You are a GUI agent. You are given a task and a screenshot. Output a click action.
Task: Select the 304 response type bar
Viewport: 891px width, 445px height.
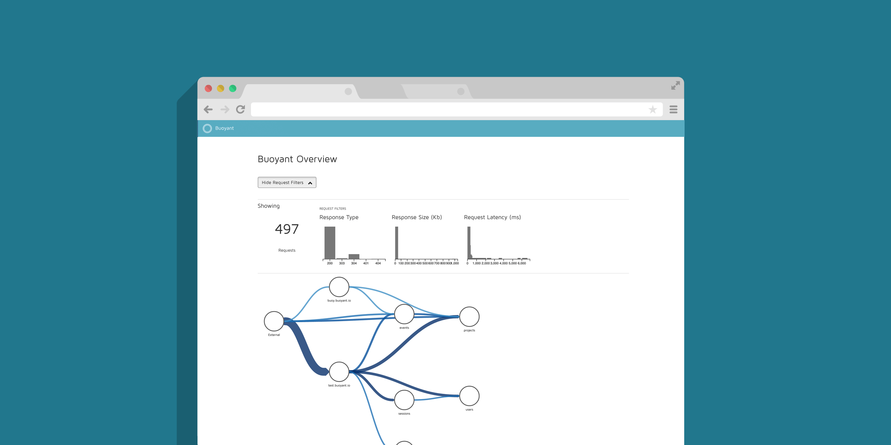pos(354,256)
